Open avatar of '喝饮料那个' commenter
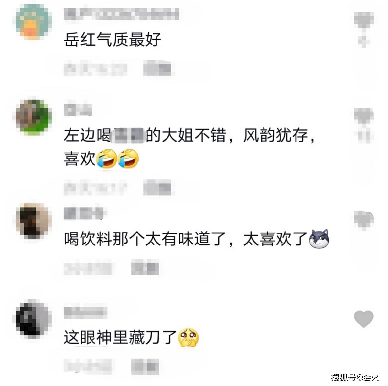Screen dimensions: 388x386 point(34,221)
